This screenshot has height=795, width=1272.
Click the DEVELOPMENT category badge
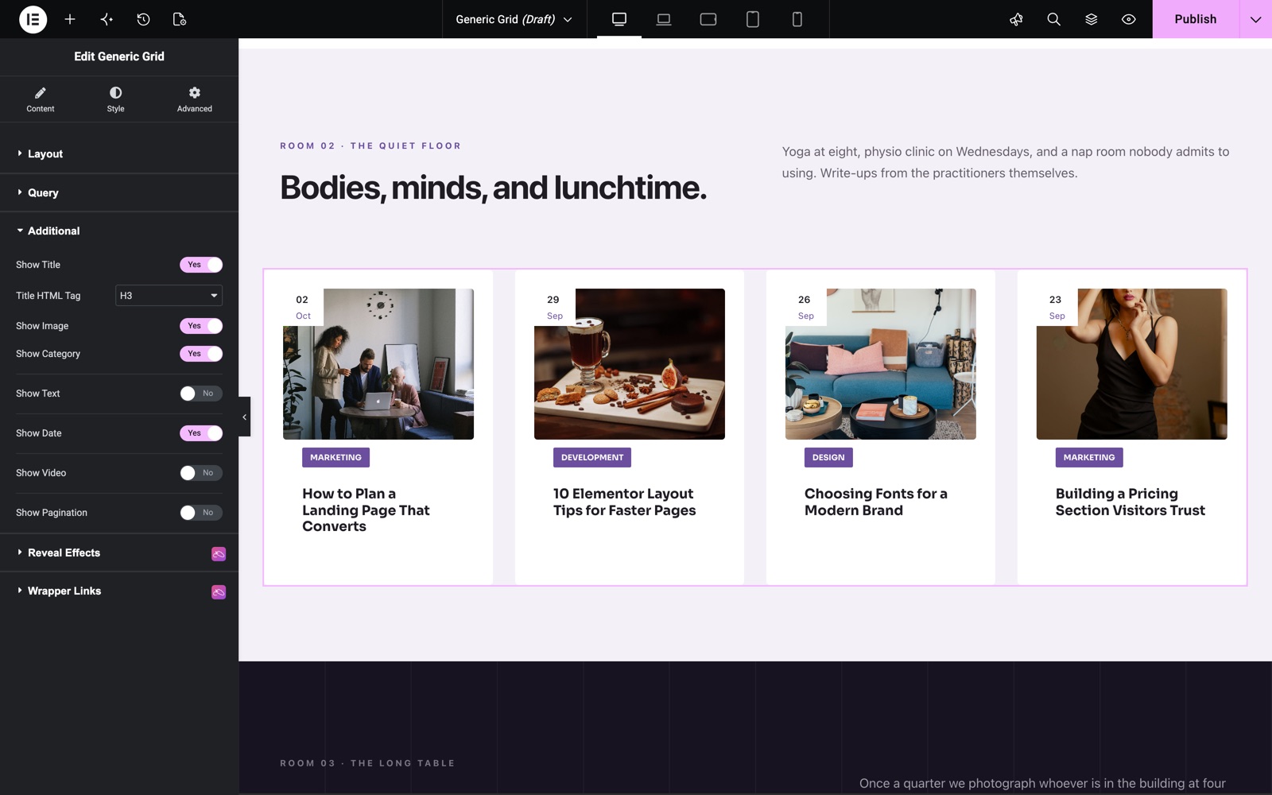[592, 458]
